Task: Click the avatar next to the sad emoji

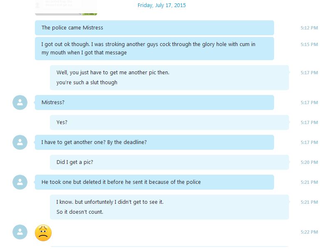Action: (x=20, y=232)
